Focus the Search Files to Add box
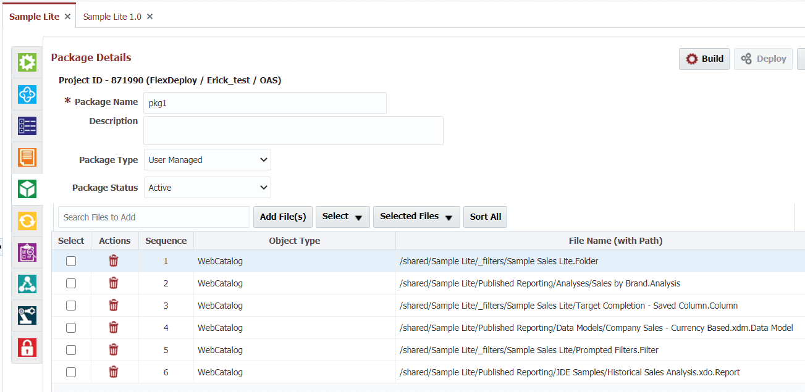Viewport: 805px width, 392px height. point(154,217)
